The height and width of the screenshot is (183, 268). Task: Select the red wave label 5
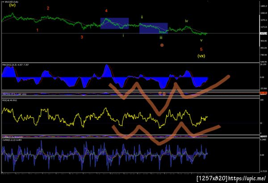click(201, 49)
